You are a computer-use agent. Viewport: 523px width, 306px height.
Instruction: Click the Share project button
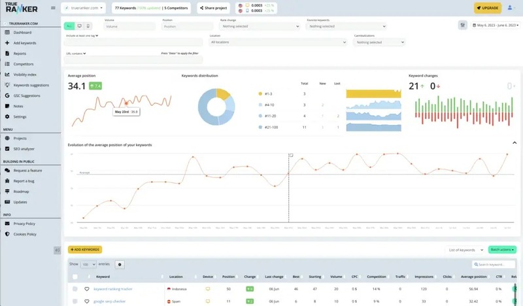(214, 8)
